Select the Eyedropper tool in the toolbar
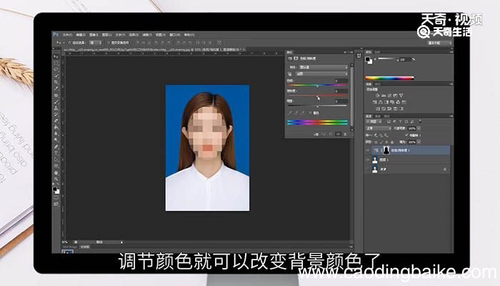The image size is (500, 286). [56, 89]
